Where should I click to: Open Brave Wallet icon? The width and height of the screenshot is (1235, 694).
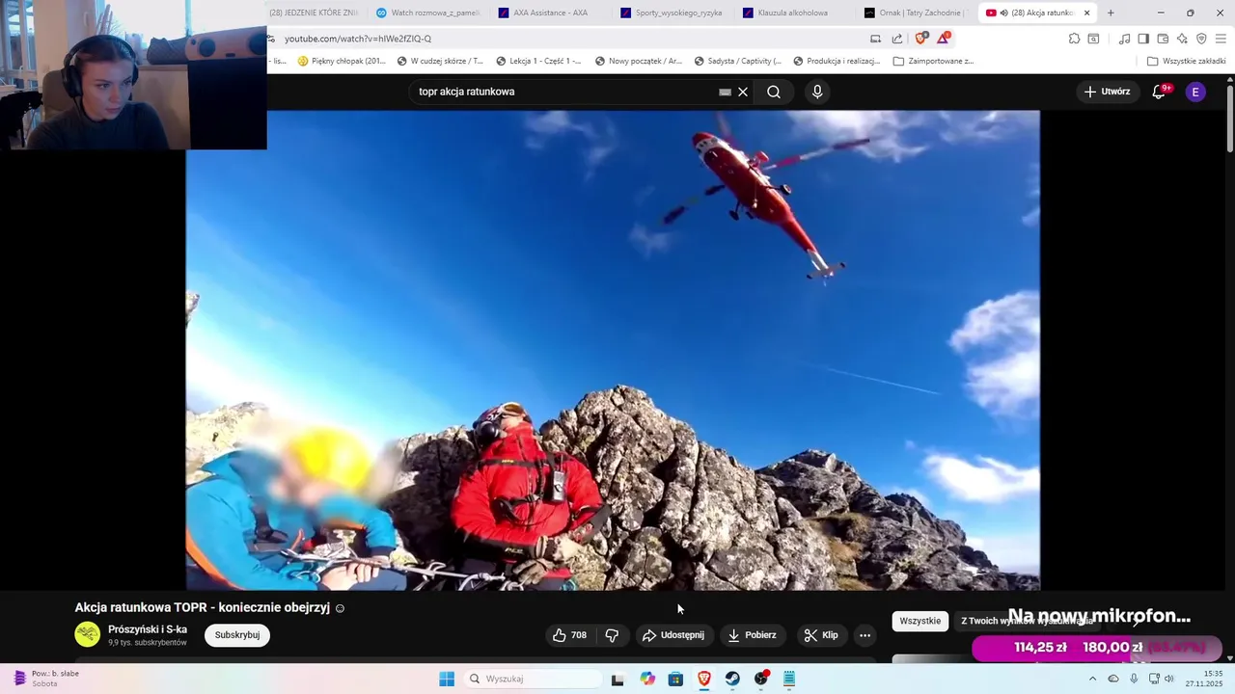click(1163, 39)
